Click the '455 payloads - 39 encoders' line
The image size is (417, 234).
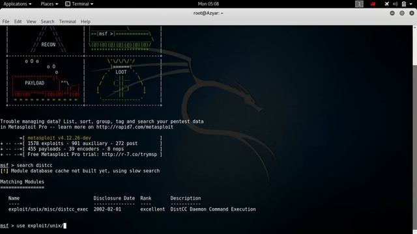tap(76, 149)
